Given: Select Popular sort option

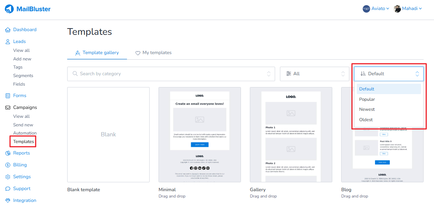Looking at the screenshot, I should (367, 99).
